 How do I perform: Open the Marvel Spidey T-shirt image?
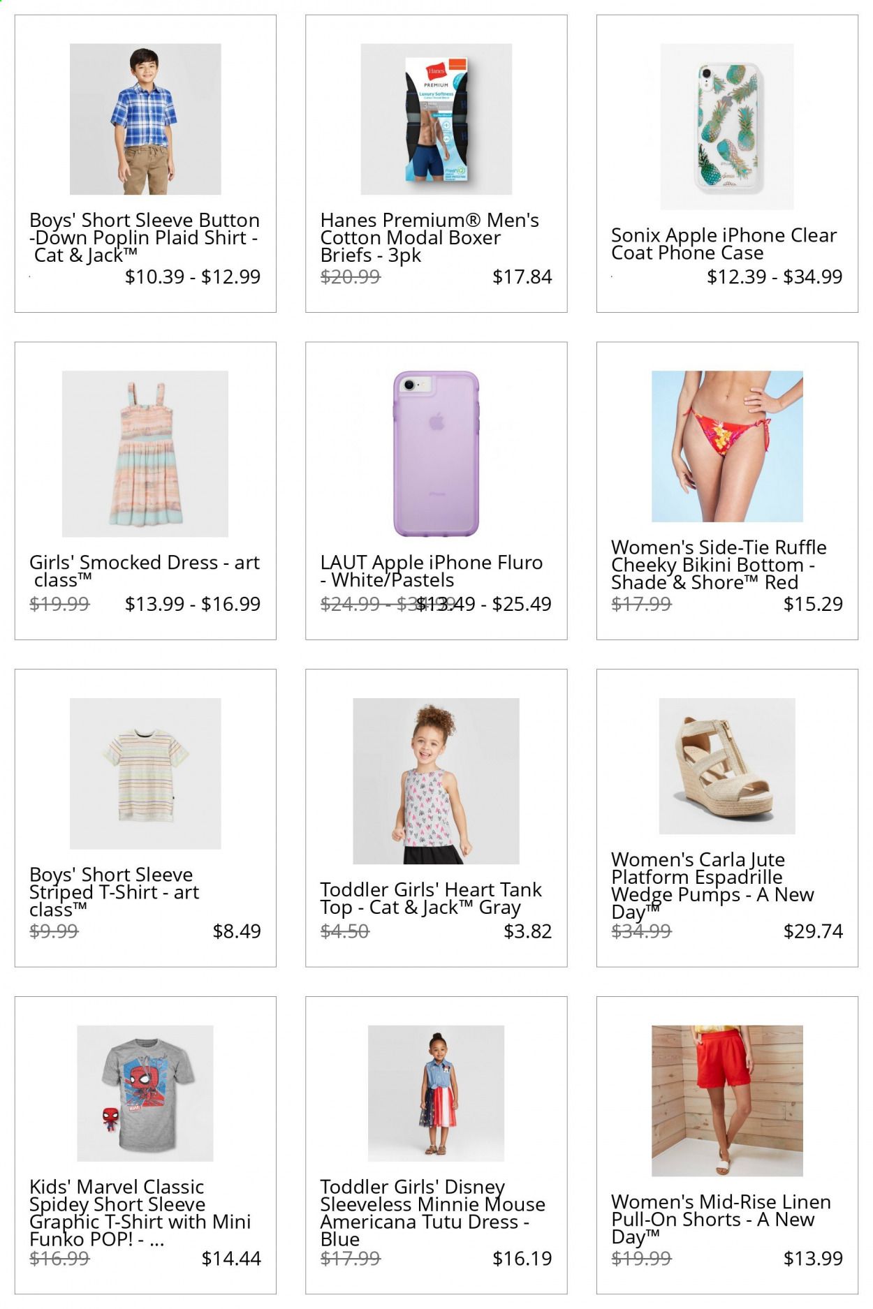145,1093
